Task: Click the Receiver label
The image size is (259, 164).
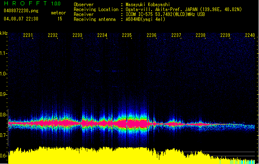Action: pyautogui.click(x=84, y=14)
